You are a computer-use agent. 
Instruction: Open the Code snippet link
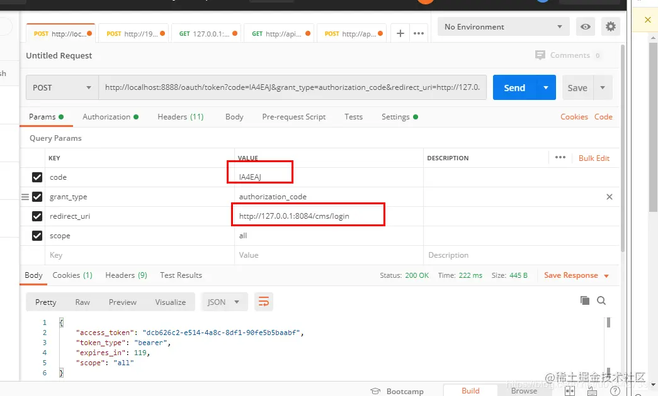(603, 117)
